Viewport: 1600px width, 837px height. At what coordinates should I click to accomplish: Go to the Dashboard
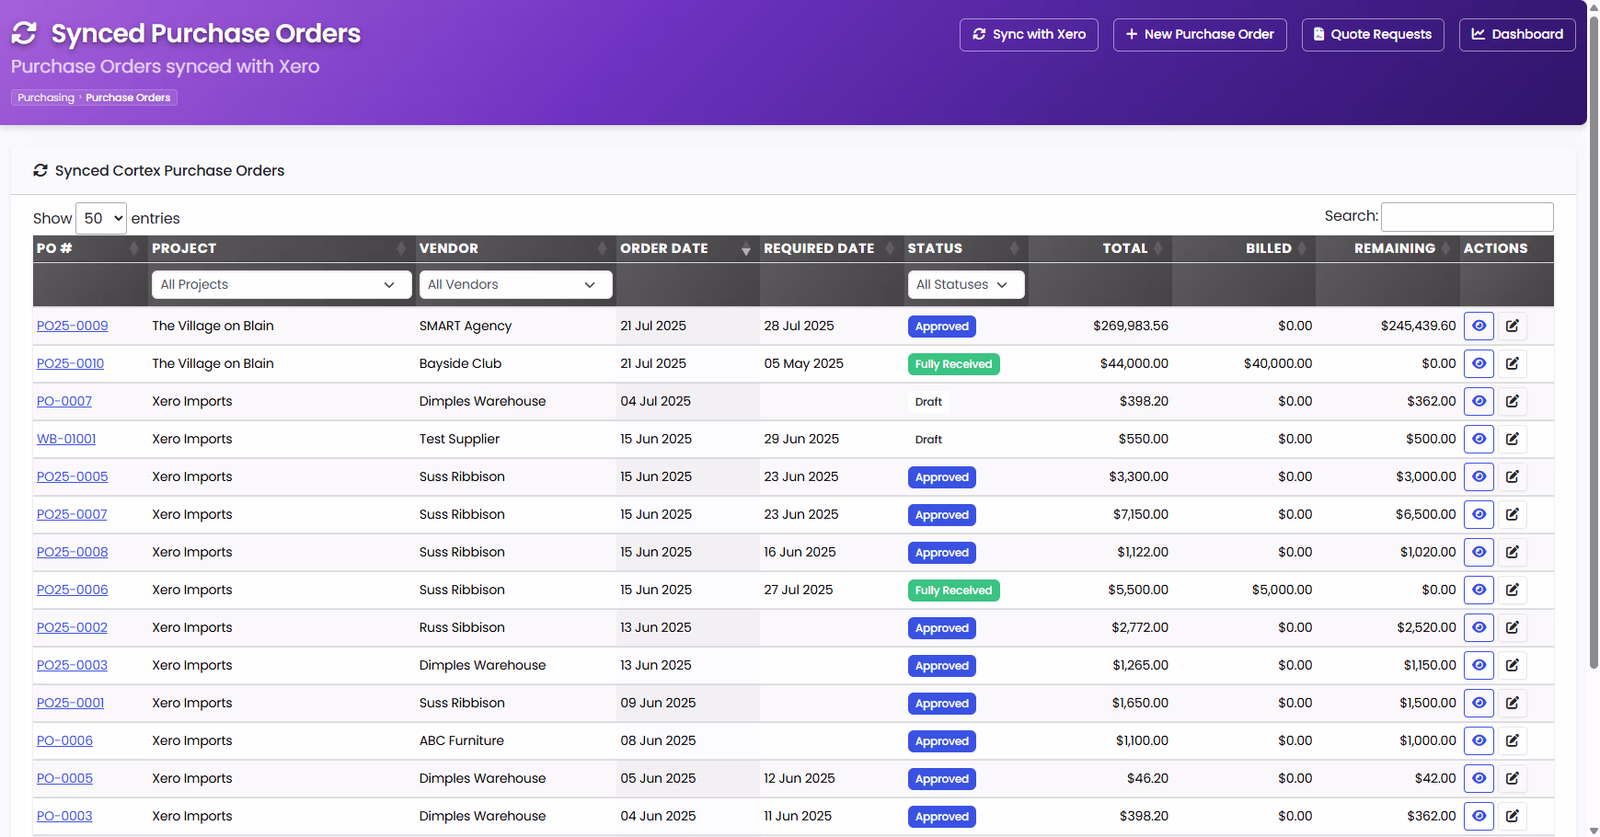[1517, 35]
